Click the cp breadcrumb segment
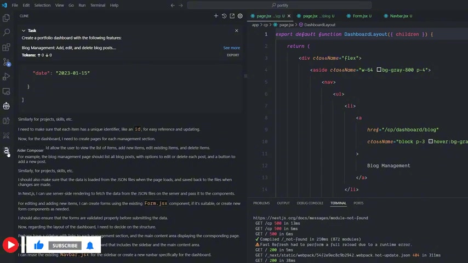 coord(265,25)
